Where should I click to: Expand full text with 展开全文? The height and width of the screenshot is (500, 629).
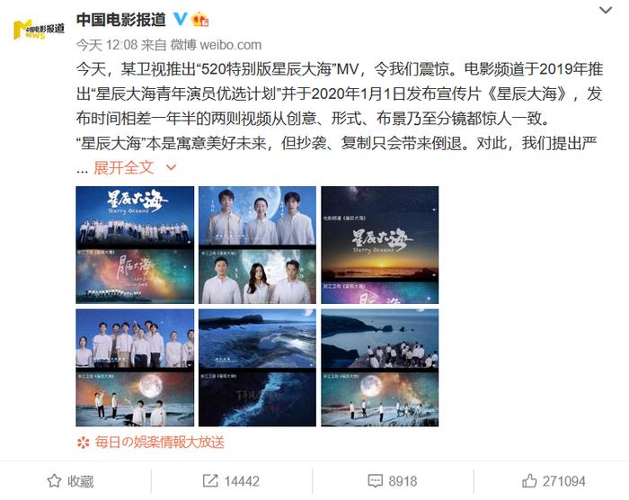(x=124, y=167)
